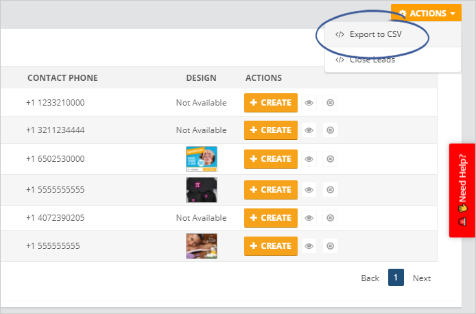Open the design thumbnail for +1 5555555555
Image resolution: width=476 pixels, height=314 pixels.
(201, 189)
